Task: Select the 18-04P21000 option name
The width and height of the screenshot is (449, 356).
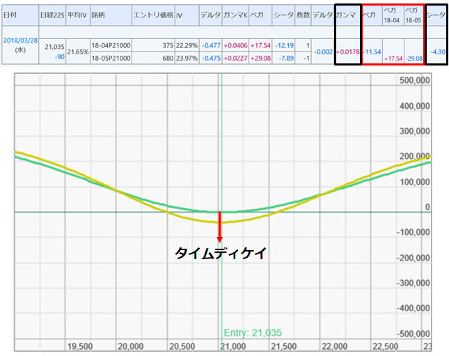Action: (111, 45)
